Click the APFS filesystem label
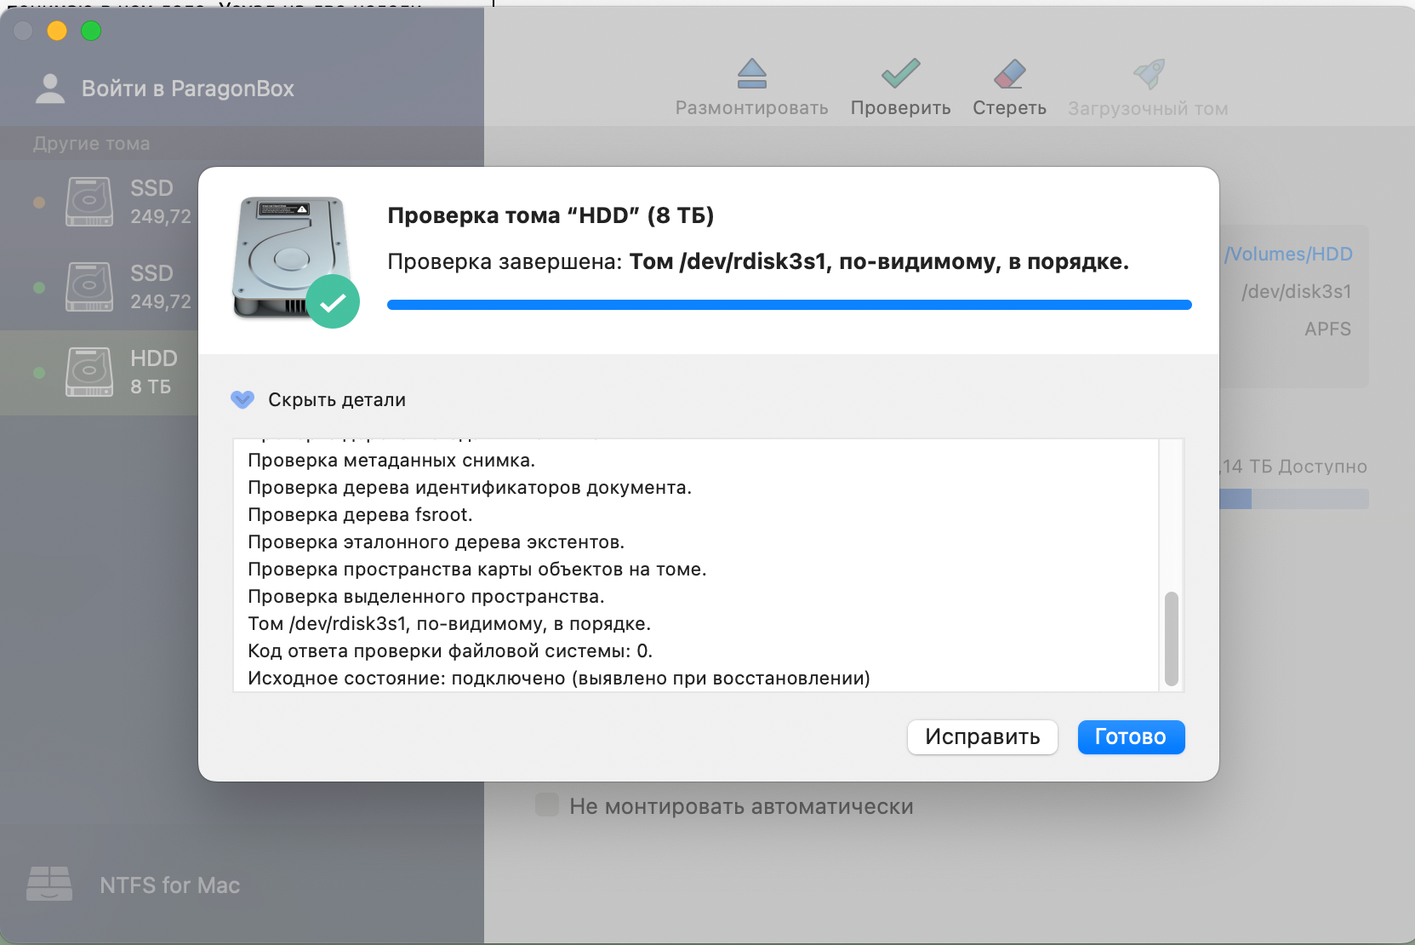1415x945 pixels. (1328, 329)
